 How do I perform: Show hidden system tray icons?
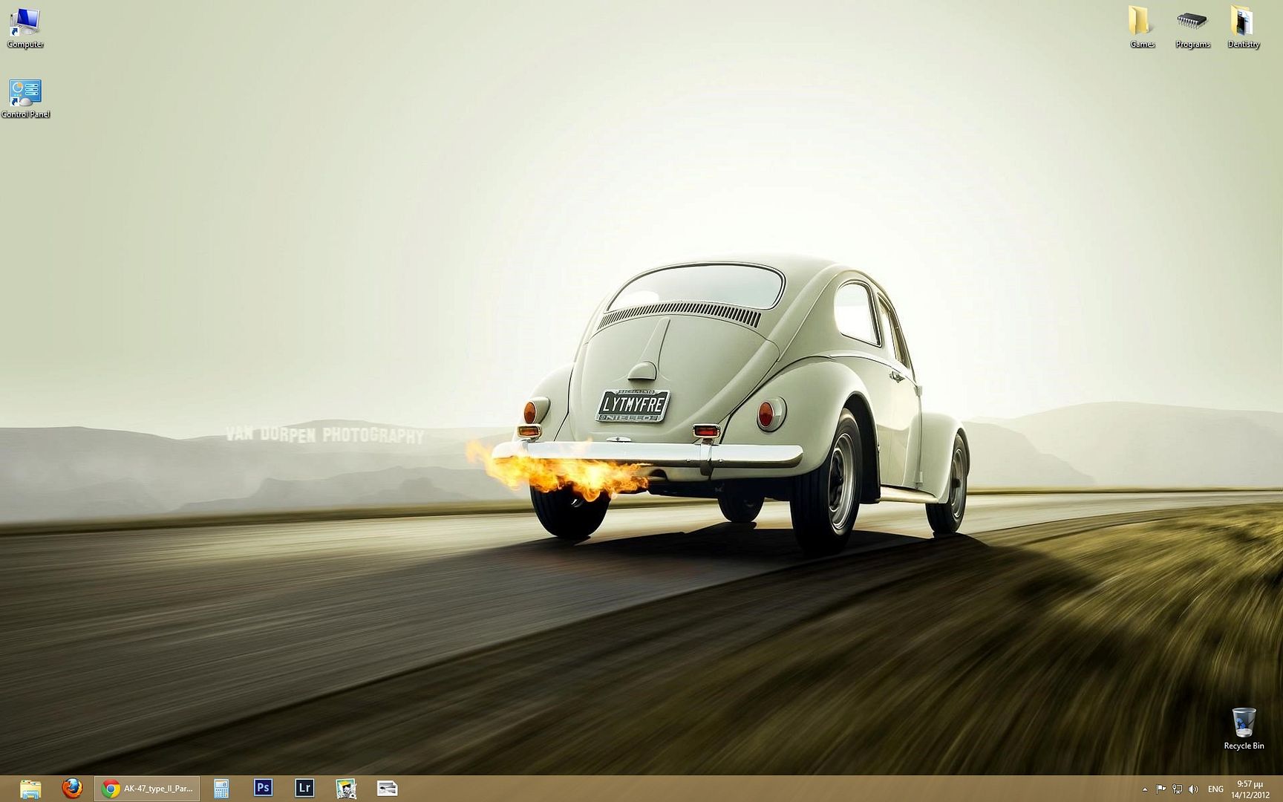[x=1145, y=789]
